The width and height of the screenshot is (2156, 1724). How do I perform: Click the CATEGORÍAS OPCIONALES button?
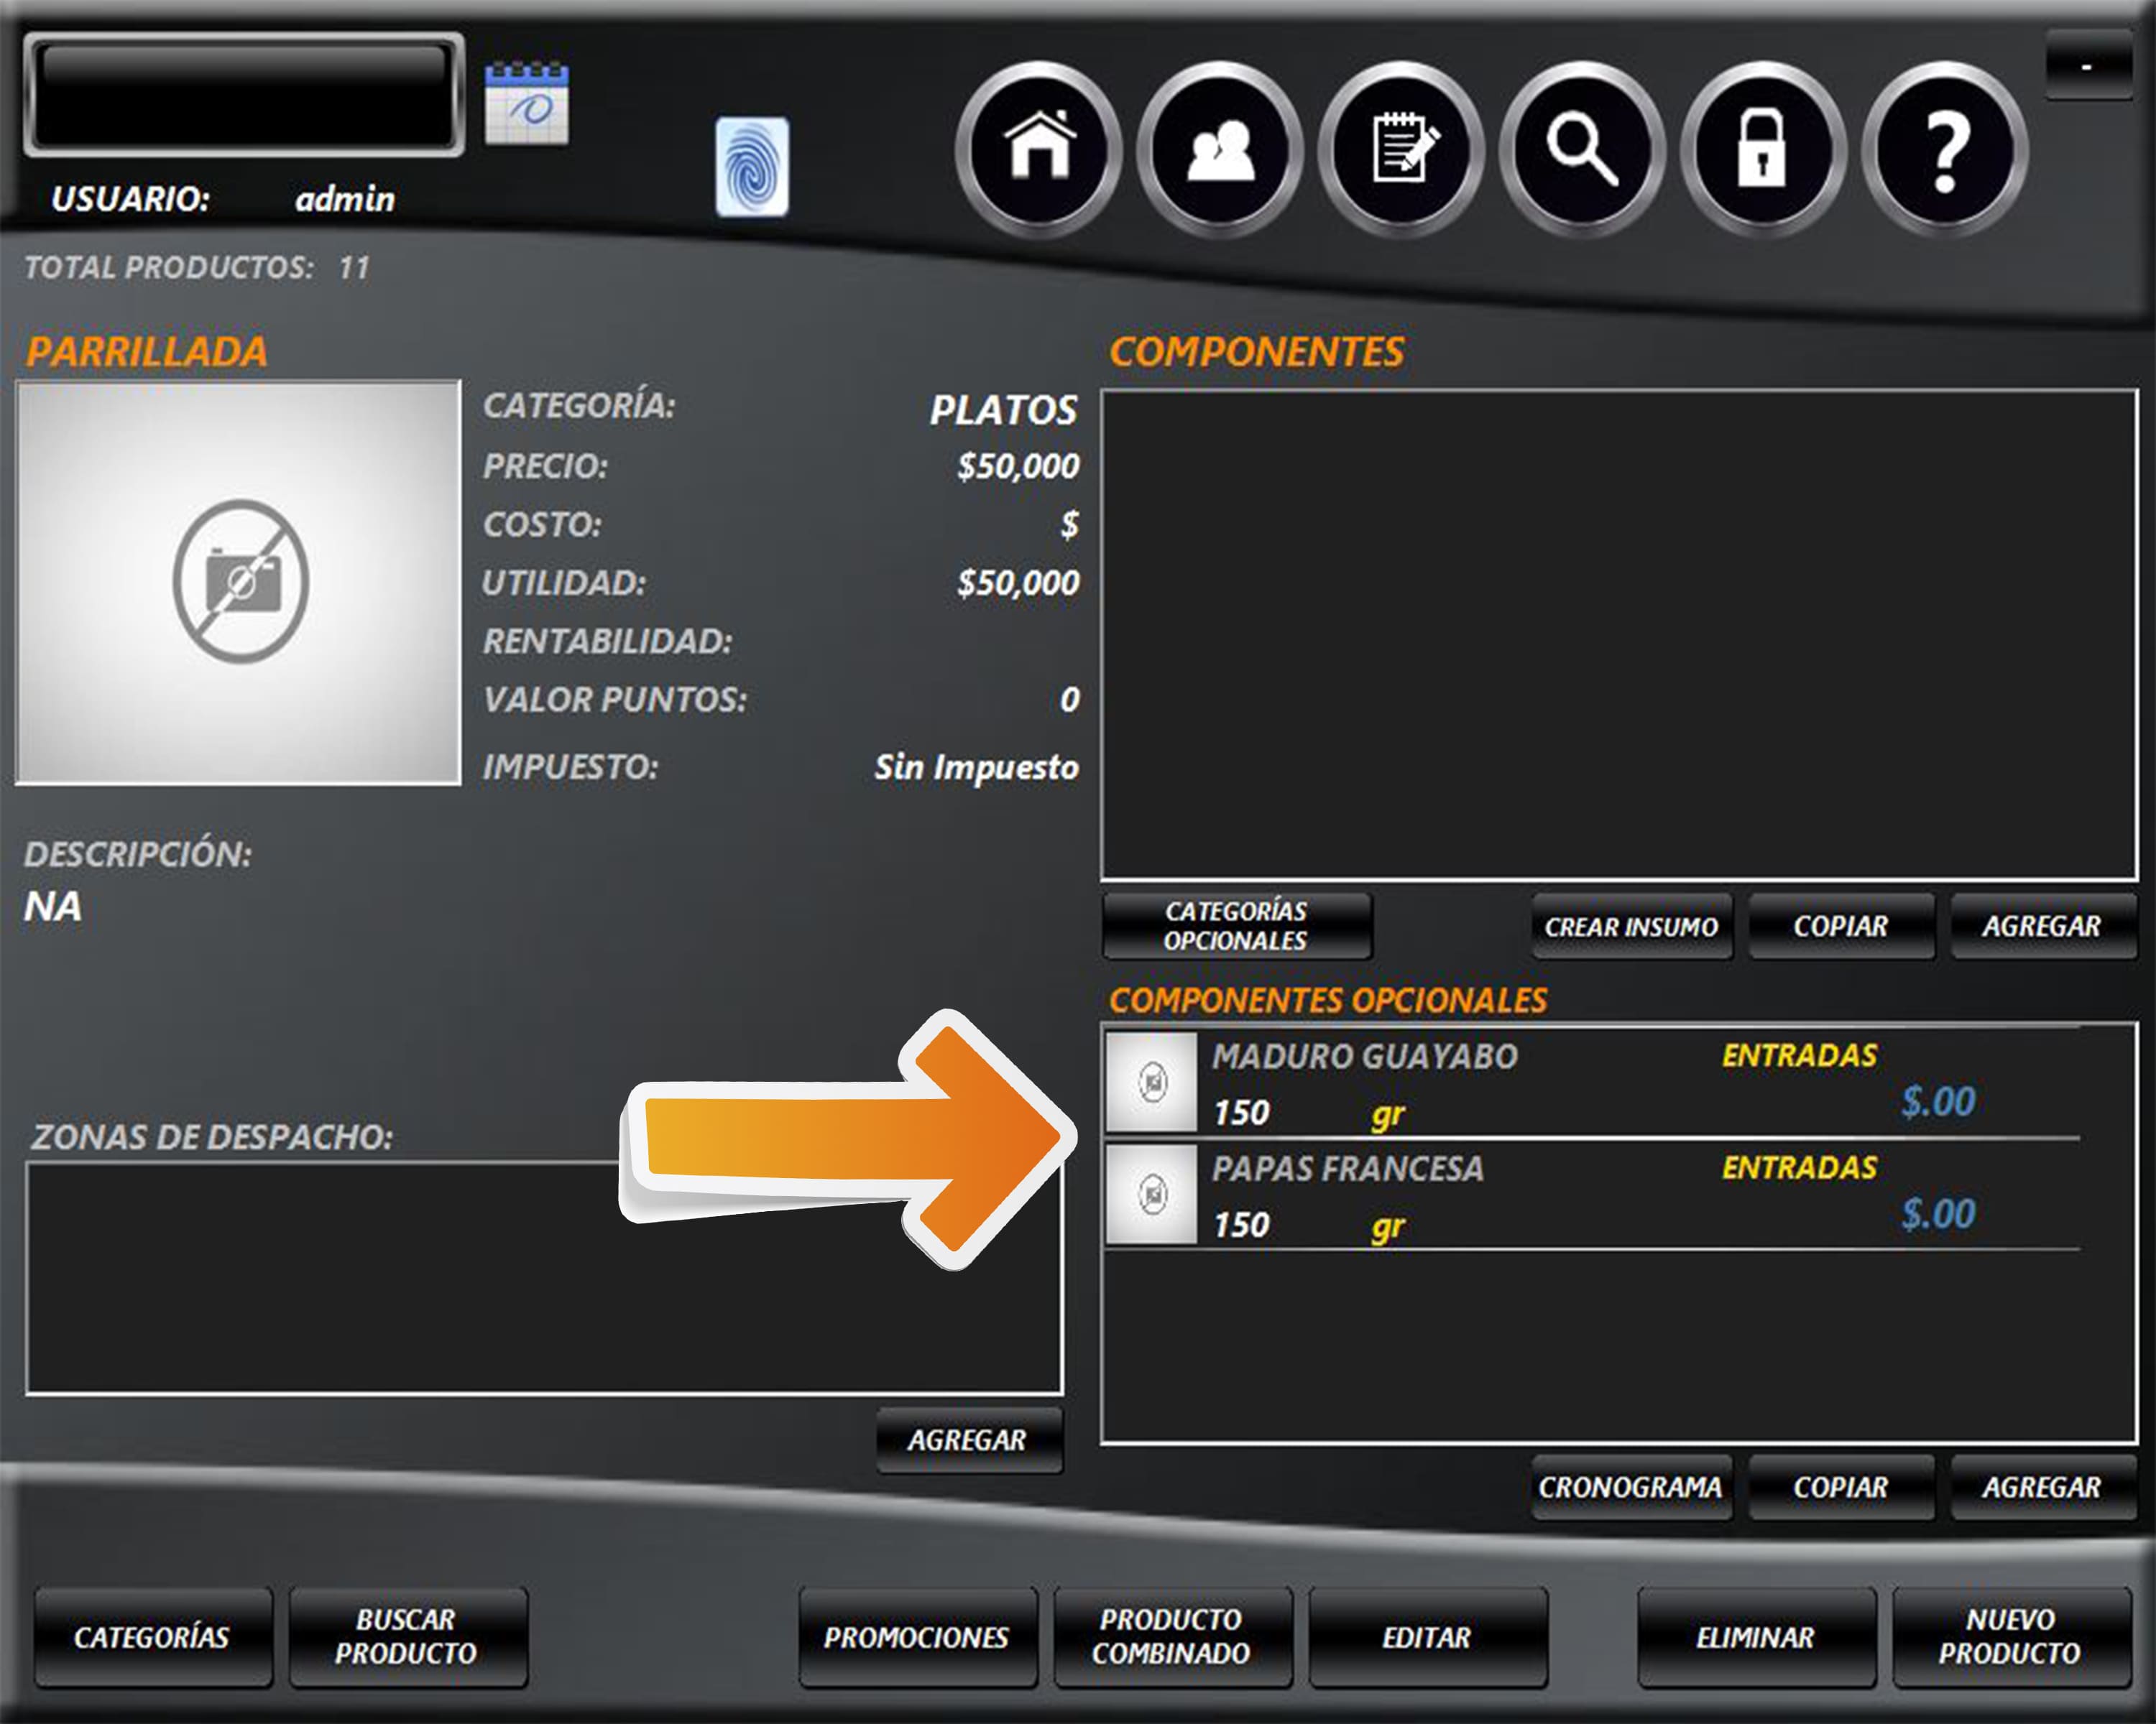[1236, 925]
